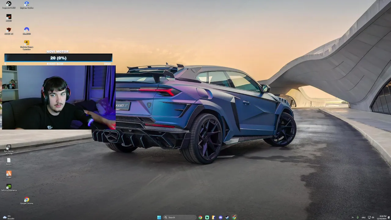Click the network icon in the system tray
391x220 pixels.
tap(369, 218)
